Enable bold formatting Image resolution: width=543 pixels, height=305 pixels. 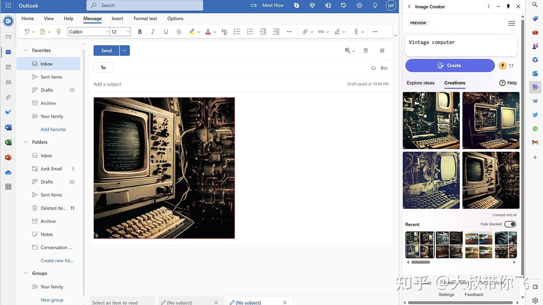pyautogui.click(x=140, y=32)
